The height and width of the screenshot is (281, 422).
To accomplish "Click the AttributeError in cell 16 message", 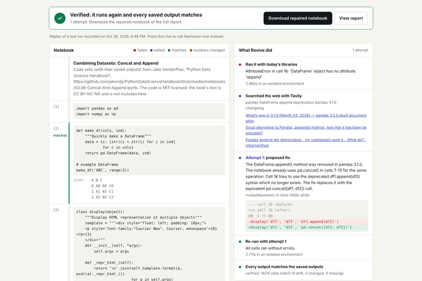I will pyautogui.click(x=301, y=74).
